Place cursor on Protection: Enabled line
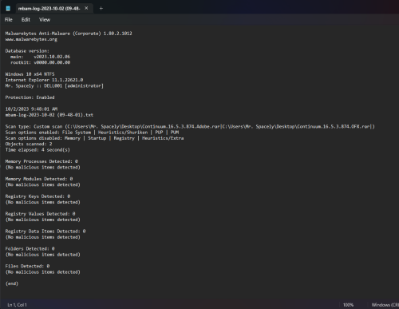This screenshot has width=399, height=309. 30,97
